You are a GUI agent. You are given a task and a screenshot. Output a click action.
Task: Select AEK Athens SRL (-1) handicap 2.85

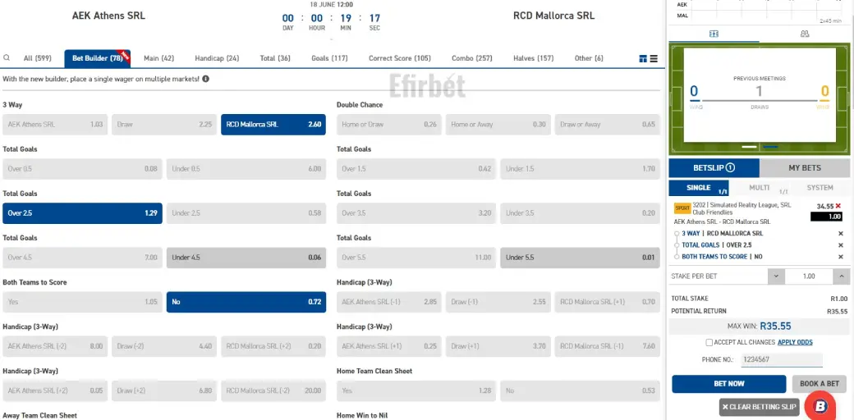[389, 302]
